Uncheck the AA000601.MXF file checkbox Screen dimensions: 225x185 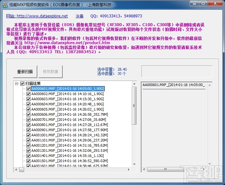point(28,89)
